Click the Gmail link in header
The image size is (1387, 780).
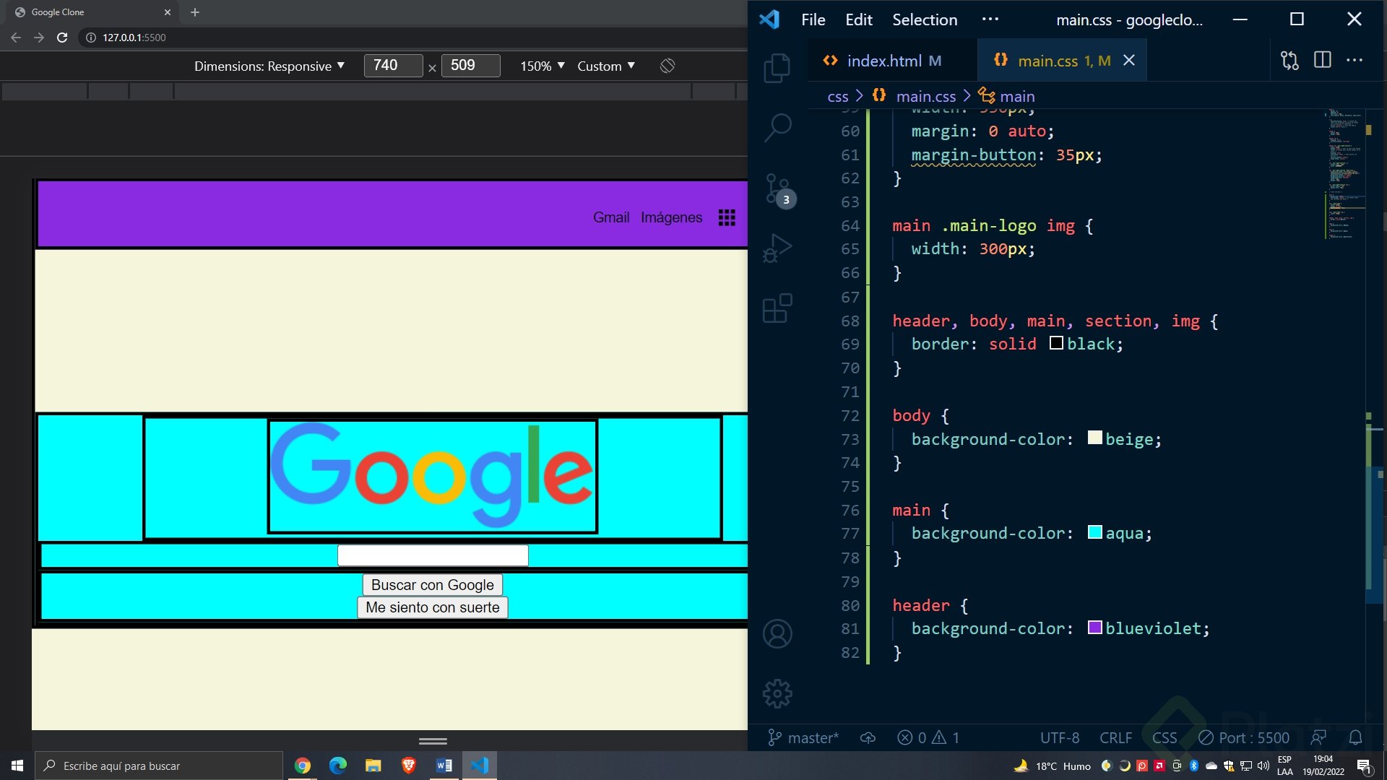[x=610, y=217]
